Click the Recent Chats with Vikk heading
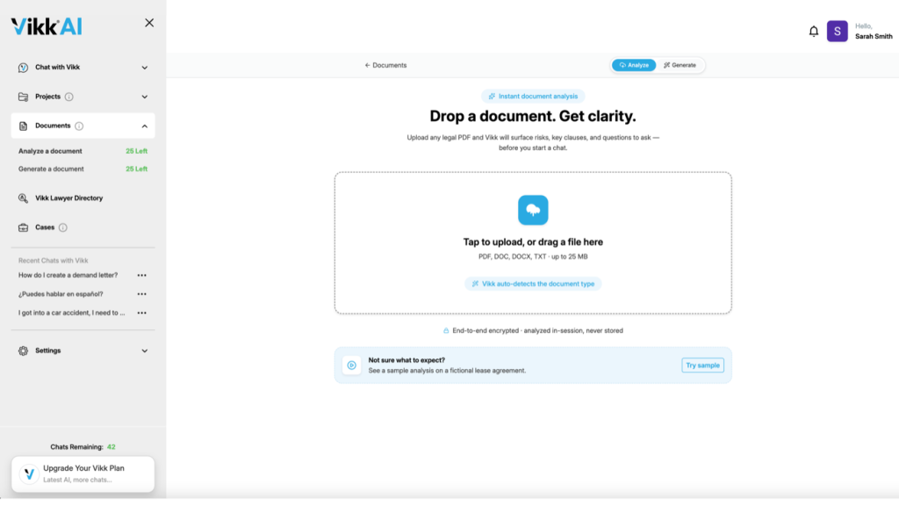 pos(53,260)
